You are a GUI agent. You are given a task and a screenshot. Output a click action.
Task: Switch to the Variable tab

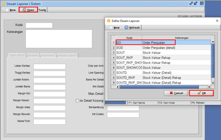[33, 56]
